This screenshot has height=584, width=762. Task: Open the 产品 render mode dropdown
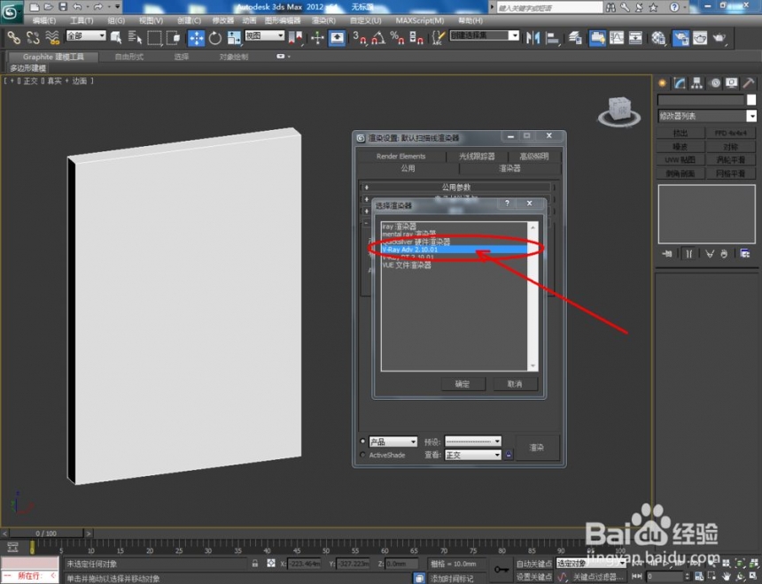393,442
